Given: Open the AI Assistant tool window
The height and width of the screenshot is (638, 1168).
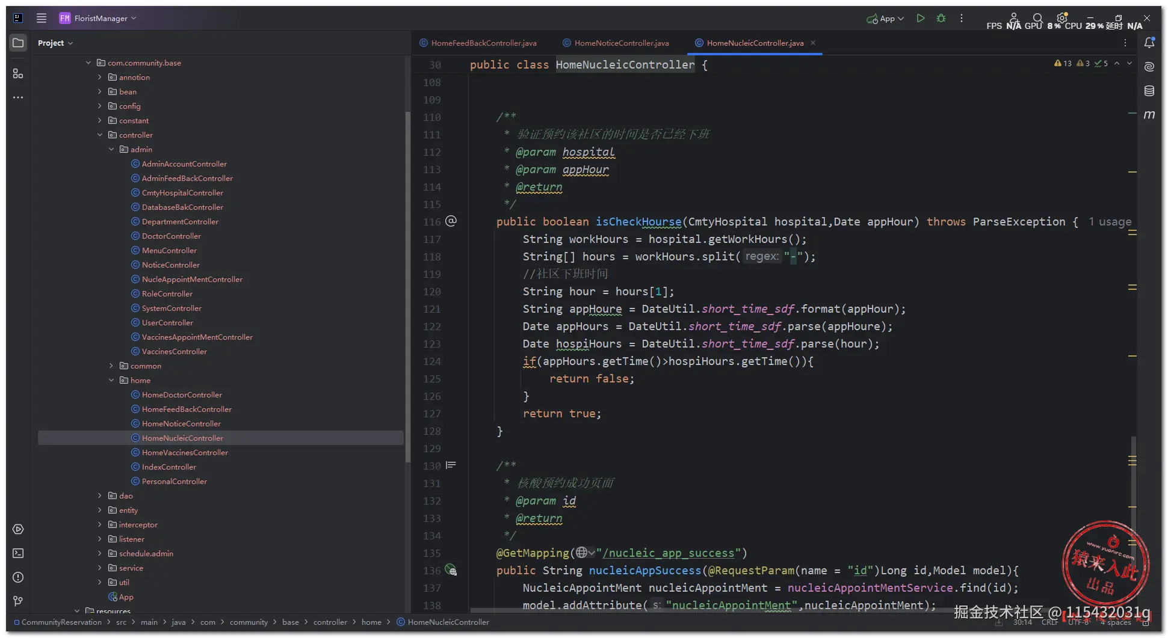Looking at the screenshot, I should (x=1149, y=67).
